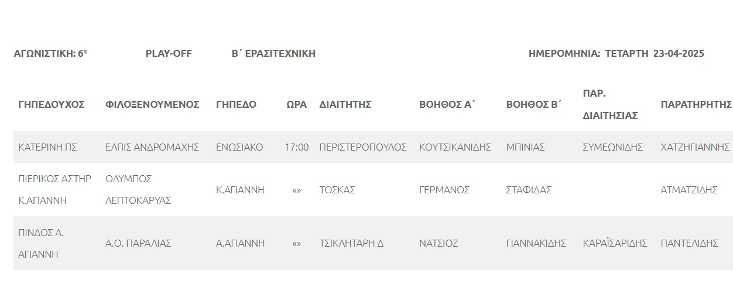733x283 pixels.
Task: Click observer ΑΤΜΑΤΖΙΔΗΣ
Action: [x=689, y=190]
